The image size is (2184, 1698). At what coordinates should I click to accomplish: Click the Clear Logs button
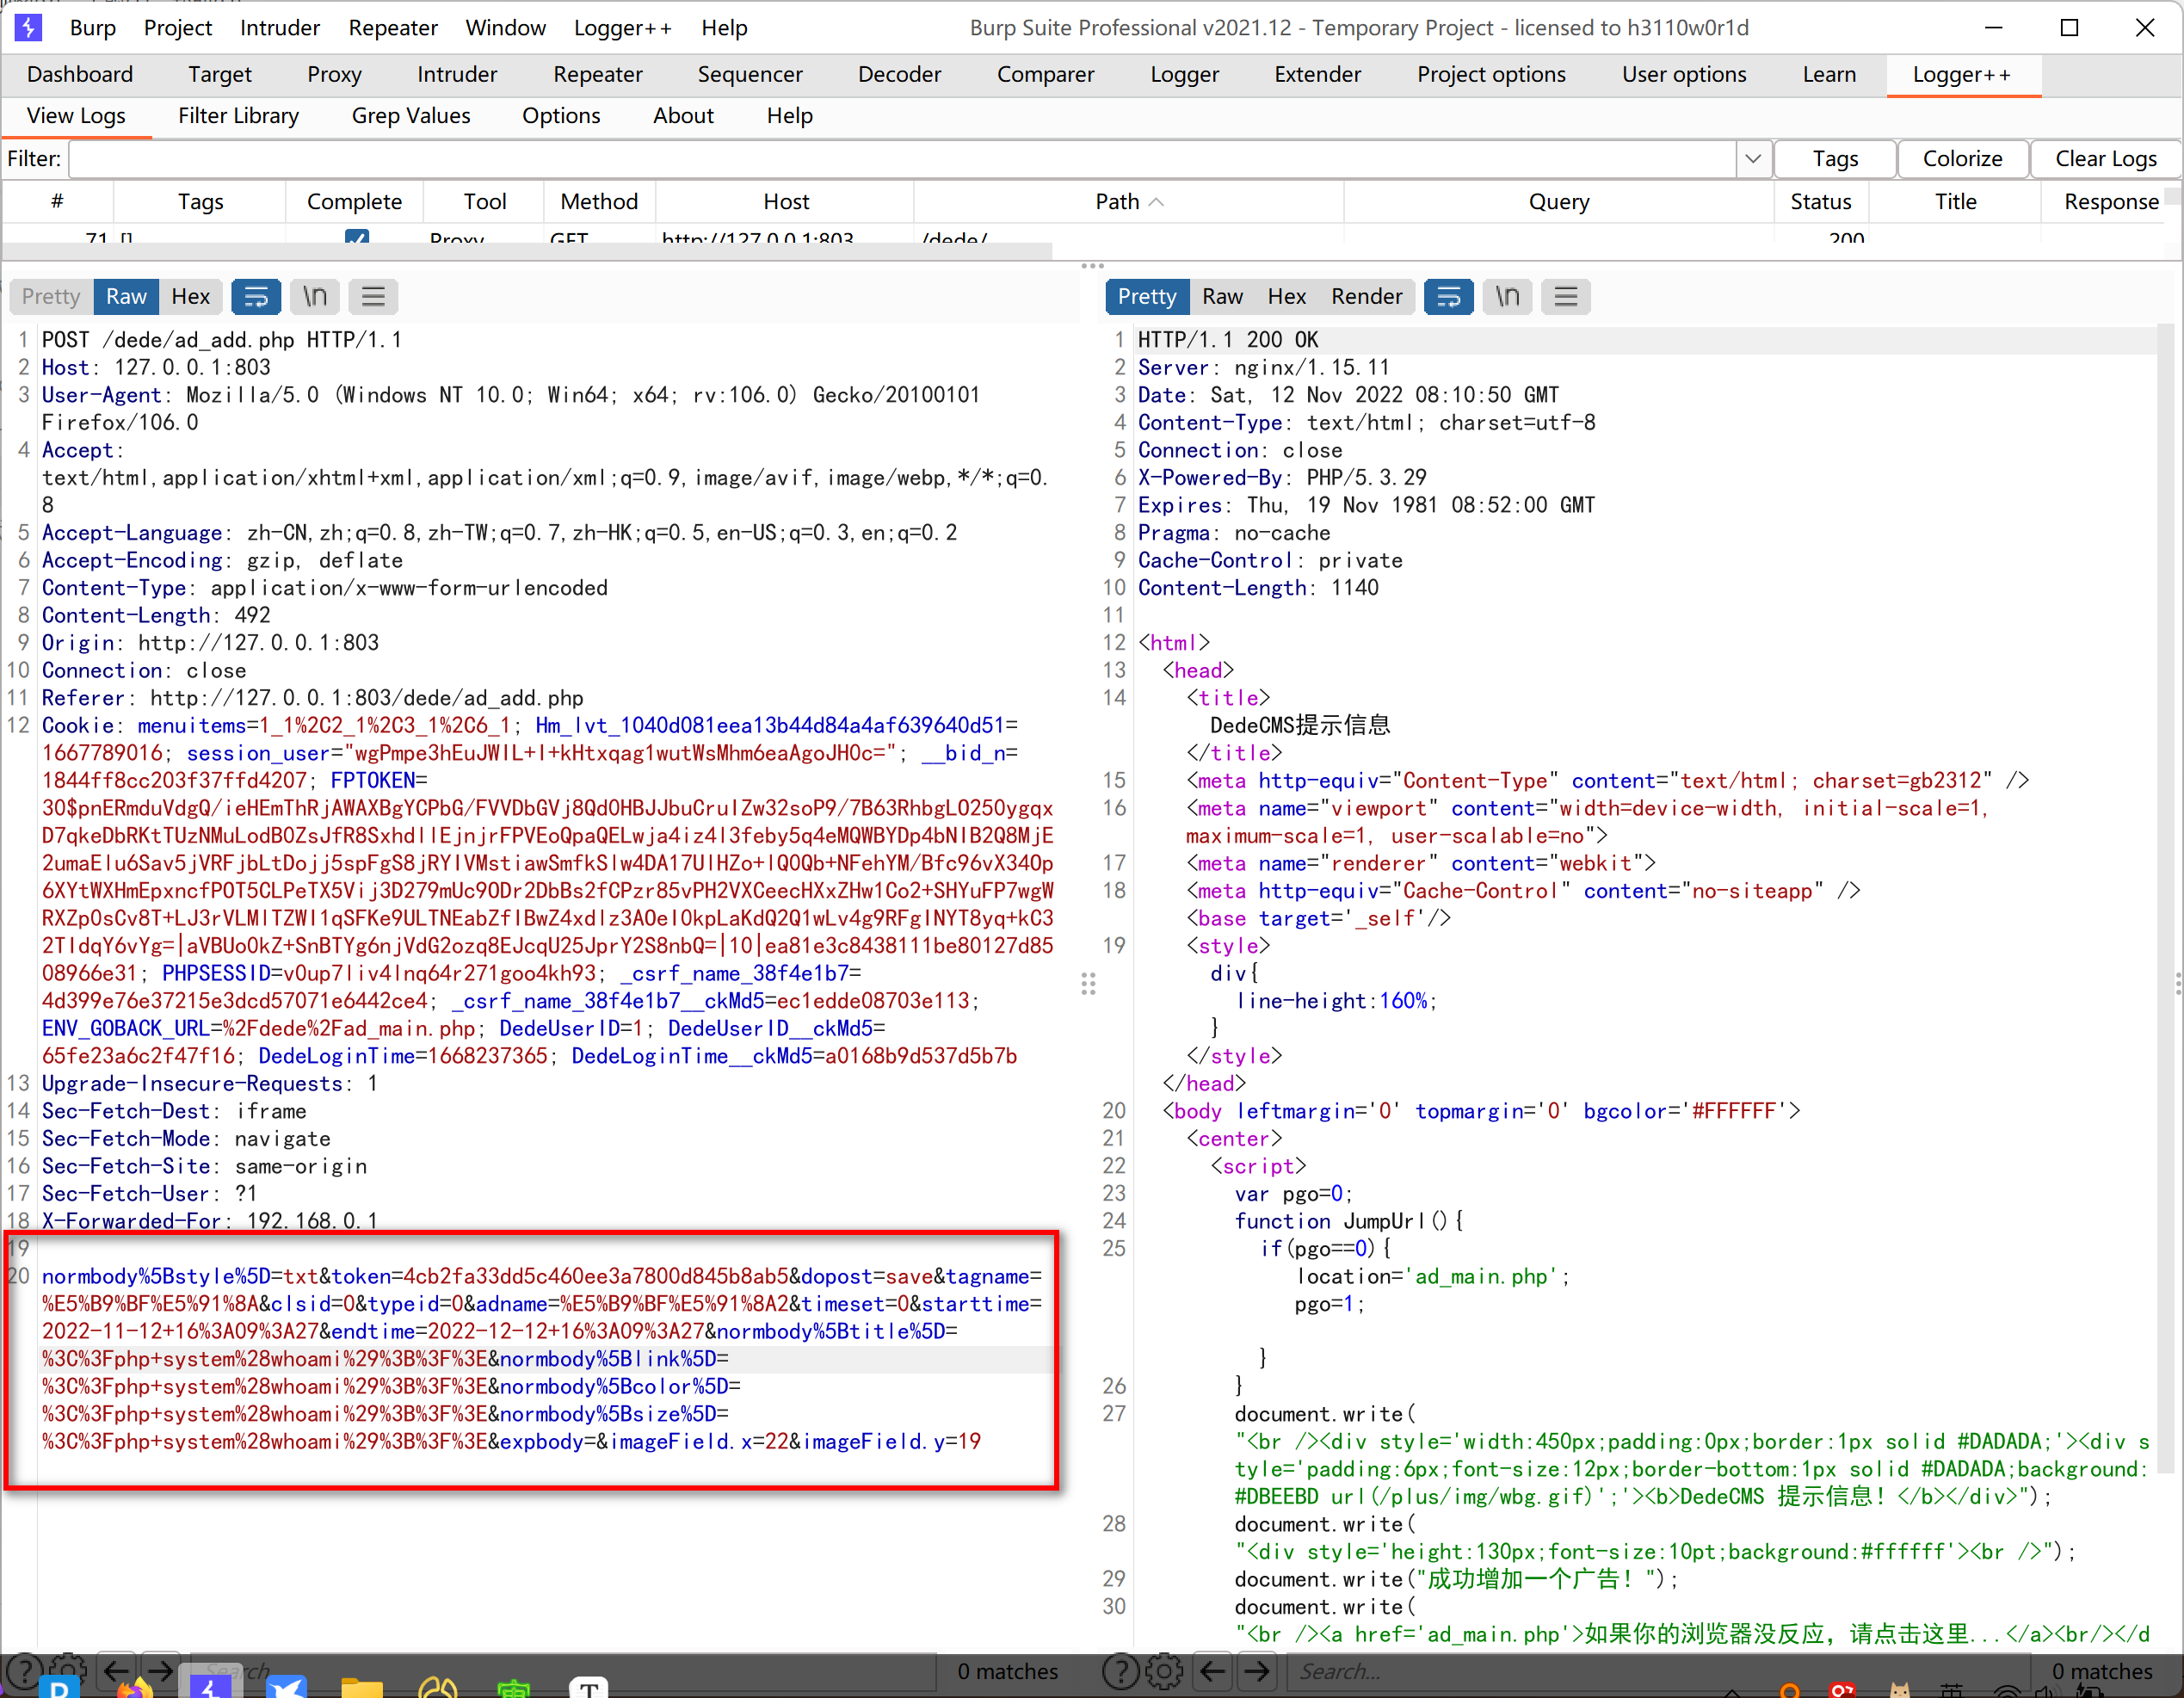(2105, 159)
